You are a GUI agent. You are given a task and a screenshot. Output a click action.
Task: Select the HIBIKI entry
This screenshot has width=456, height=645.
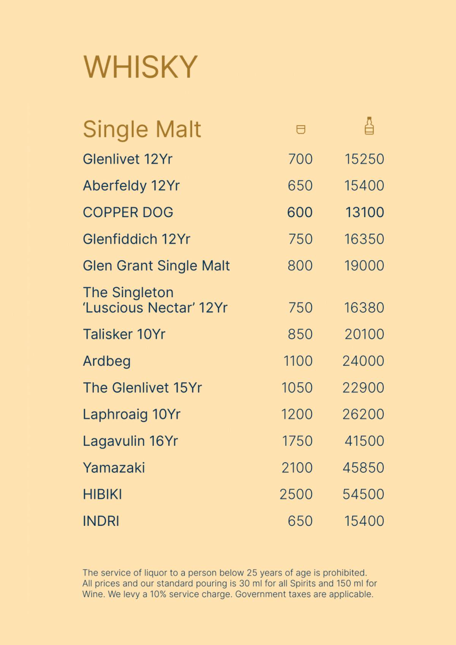point(102,494)
